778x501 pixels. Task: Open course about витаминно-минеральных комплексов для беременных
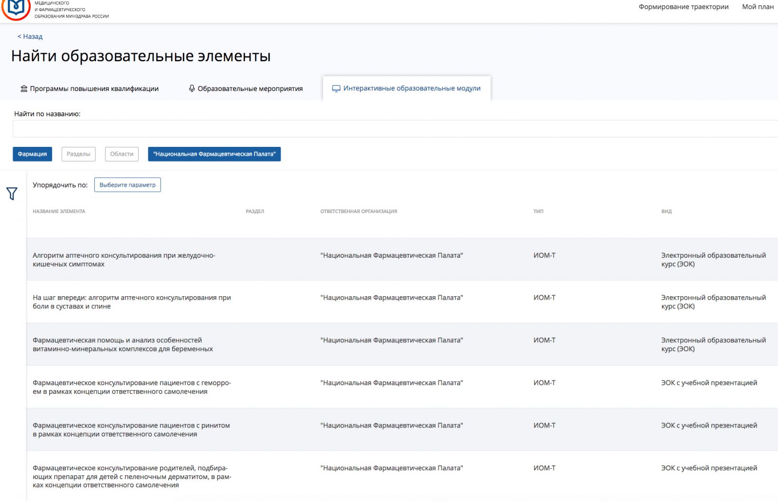[123, 344]
